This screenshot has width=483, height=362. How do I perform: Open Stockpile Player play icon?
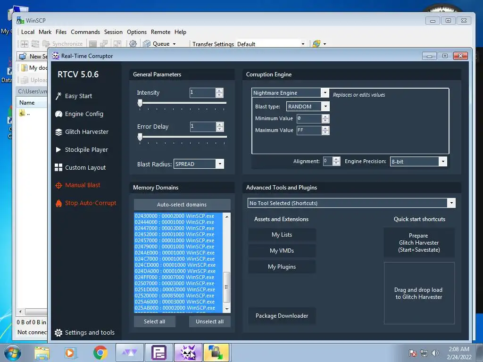(58, 149)
